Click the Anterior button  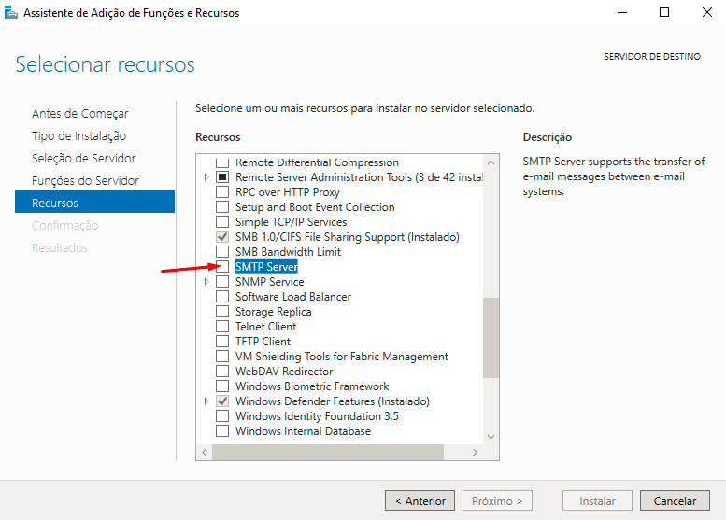[420, 500]
